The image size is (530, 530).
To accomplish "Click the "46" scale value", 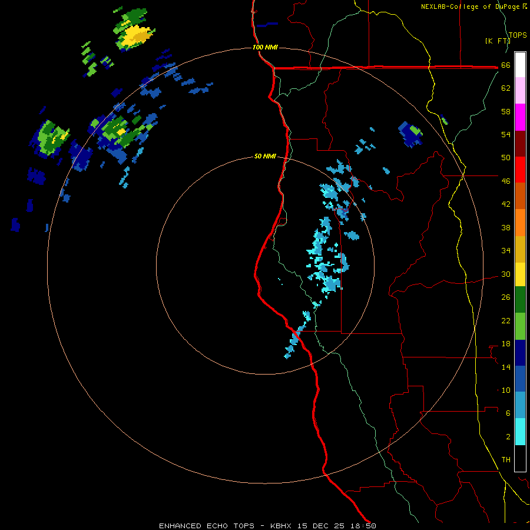I will coord(506,181).
